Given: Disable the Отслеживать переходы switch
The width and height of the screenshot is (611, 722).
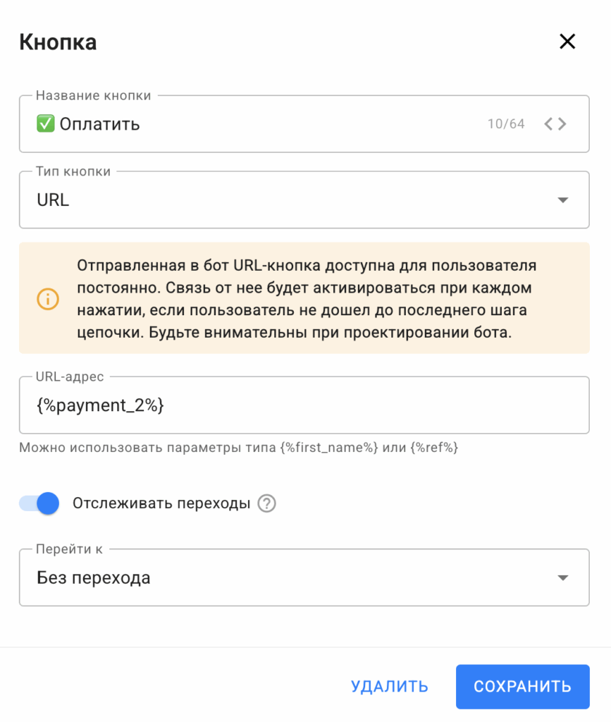Looking at the screenshot, I should tap(39, 503).
